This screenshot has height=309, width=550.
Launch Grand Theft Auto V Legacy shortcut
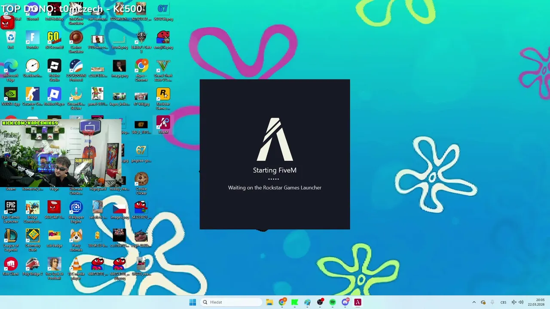(163, 70)
